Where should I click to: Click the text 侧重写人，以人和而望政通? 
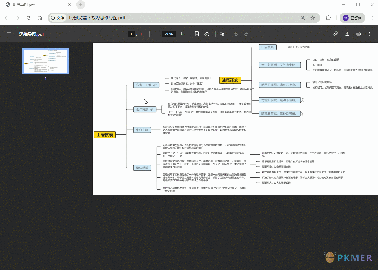276,183
